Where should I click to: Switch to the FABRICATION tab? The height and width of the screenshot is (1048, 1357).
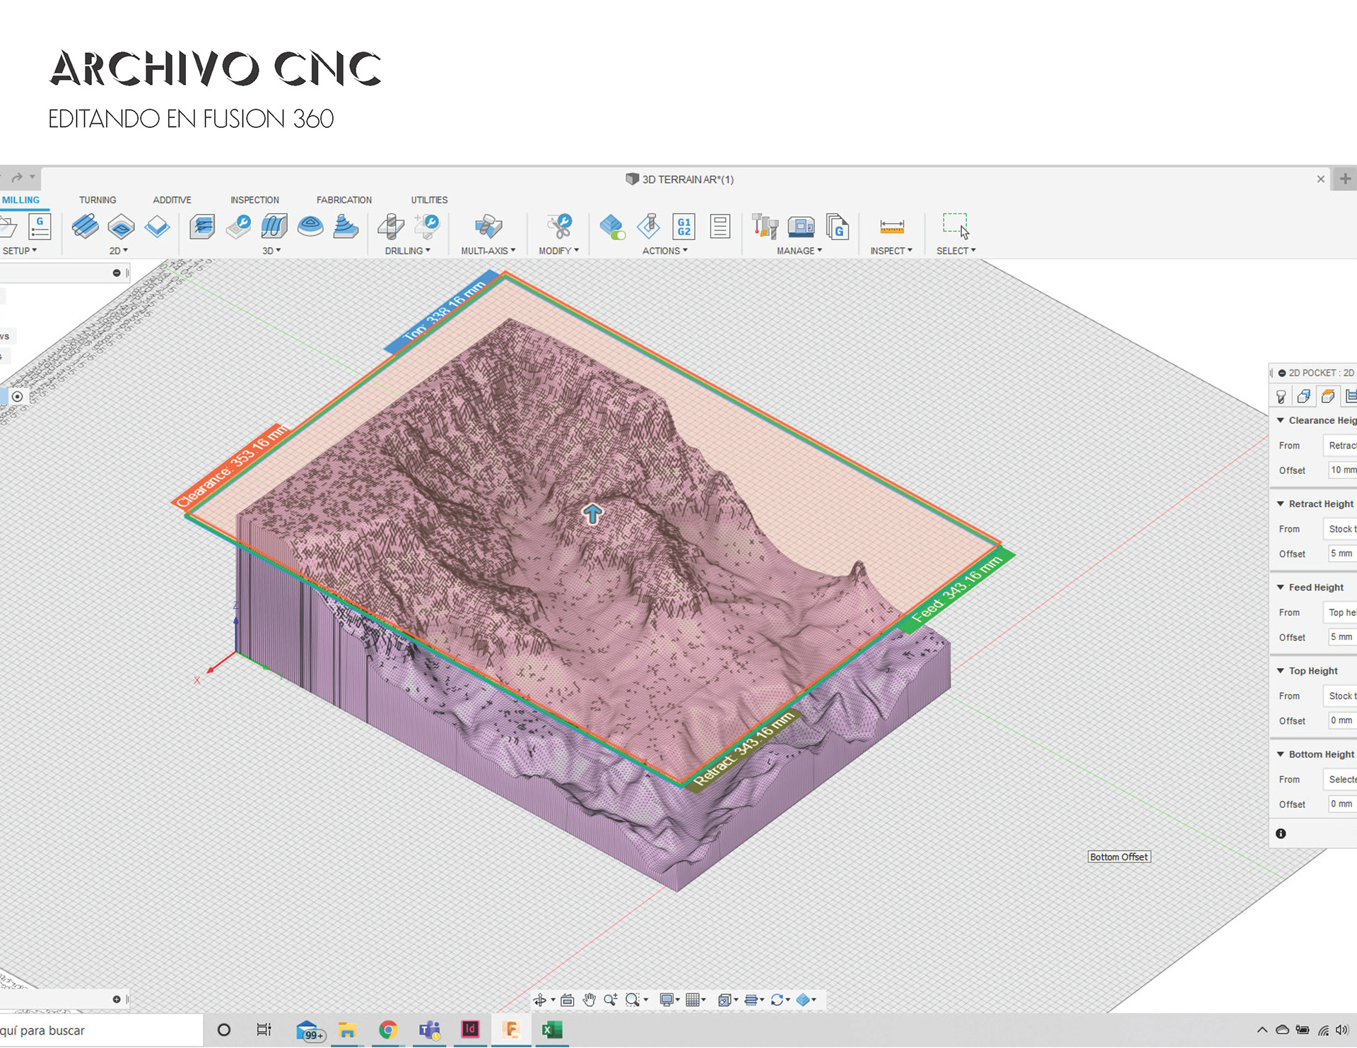[x=343, y=200]
